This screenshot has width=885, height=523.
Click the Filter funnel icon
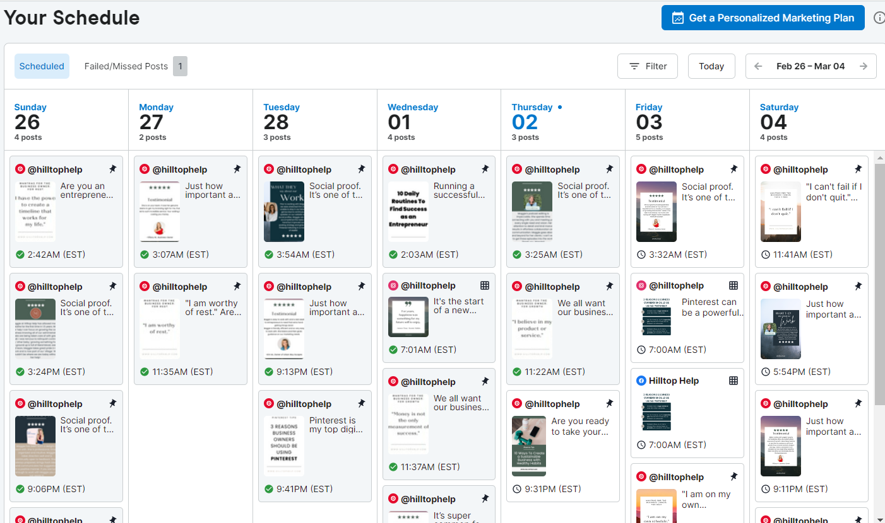pyautogui.click(x=636, y=66)
